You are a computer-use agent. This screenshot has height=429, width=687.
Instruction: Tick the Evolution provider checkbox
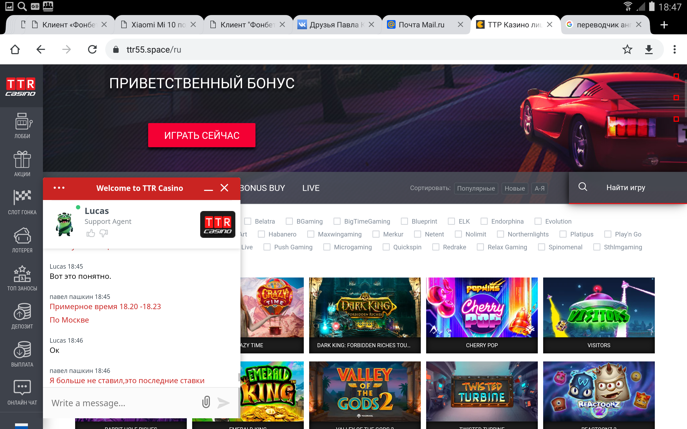(538, 221)
